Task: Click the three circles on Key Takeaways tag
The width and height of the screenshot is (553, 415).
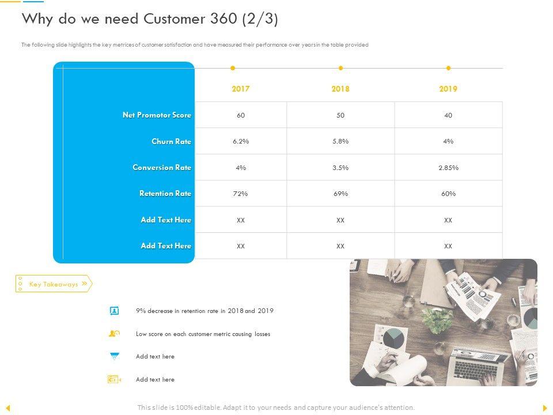Action: tap(20, 284)
